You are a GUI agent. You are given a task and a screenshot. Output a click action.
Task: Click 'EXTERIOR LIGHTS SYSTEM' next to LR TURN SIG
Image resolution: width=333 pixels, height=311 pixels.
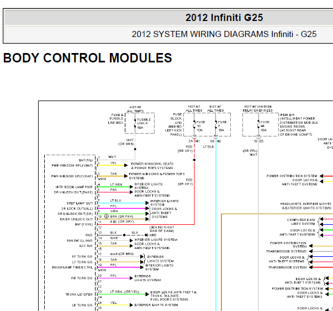coord(156,305)
